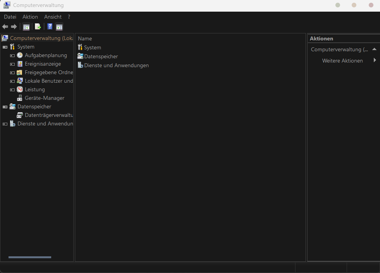Select Geräte-Manager in the tree

tap(44, 98)
